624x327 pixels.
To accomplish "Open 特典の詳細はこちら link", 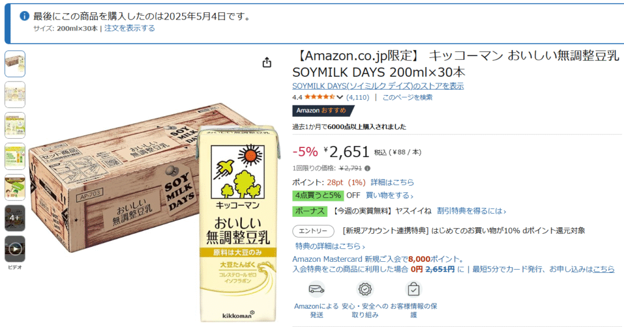I will (330, 246).
